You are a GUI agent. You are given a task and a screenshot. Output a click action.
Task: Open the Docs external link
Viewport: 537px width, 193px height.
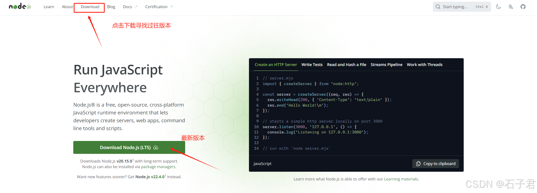point(130,7)
